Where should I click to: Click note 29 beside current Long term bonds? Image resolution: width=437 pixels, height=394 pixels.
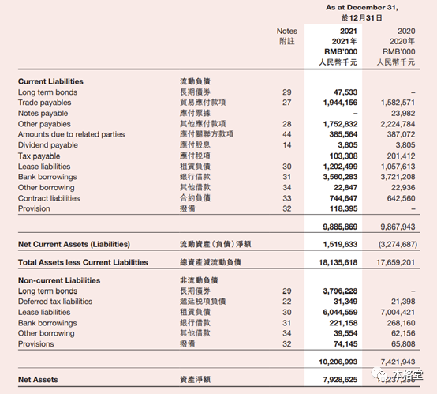coord(287,92)
